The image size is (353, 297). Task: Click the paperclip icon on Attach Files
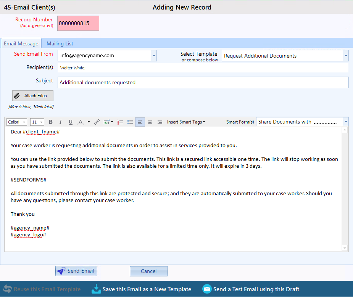click(17, 96)
